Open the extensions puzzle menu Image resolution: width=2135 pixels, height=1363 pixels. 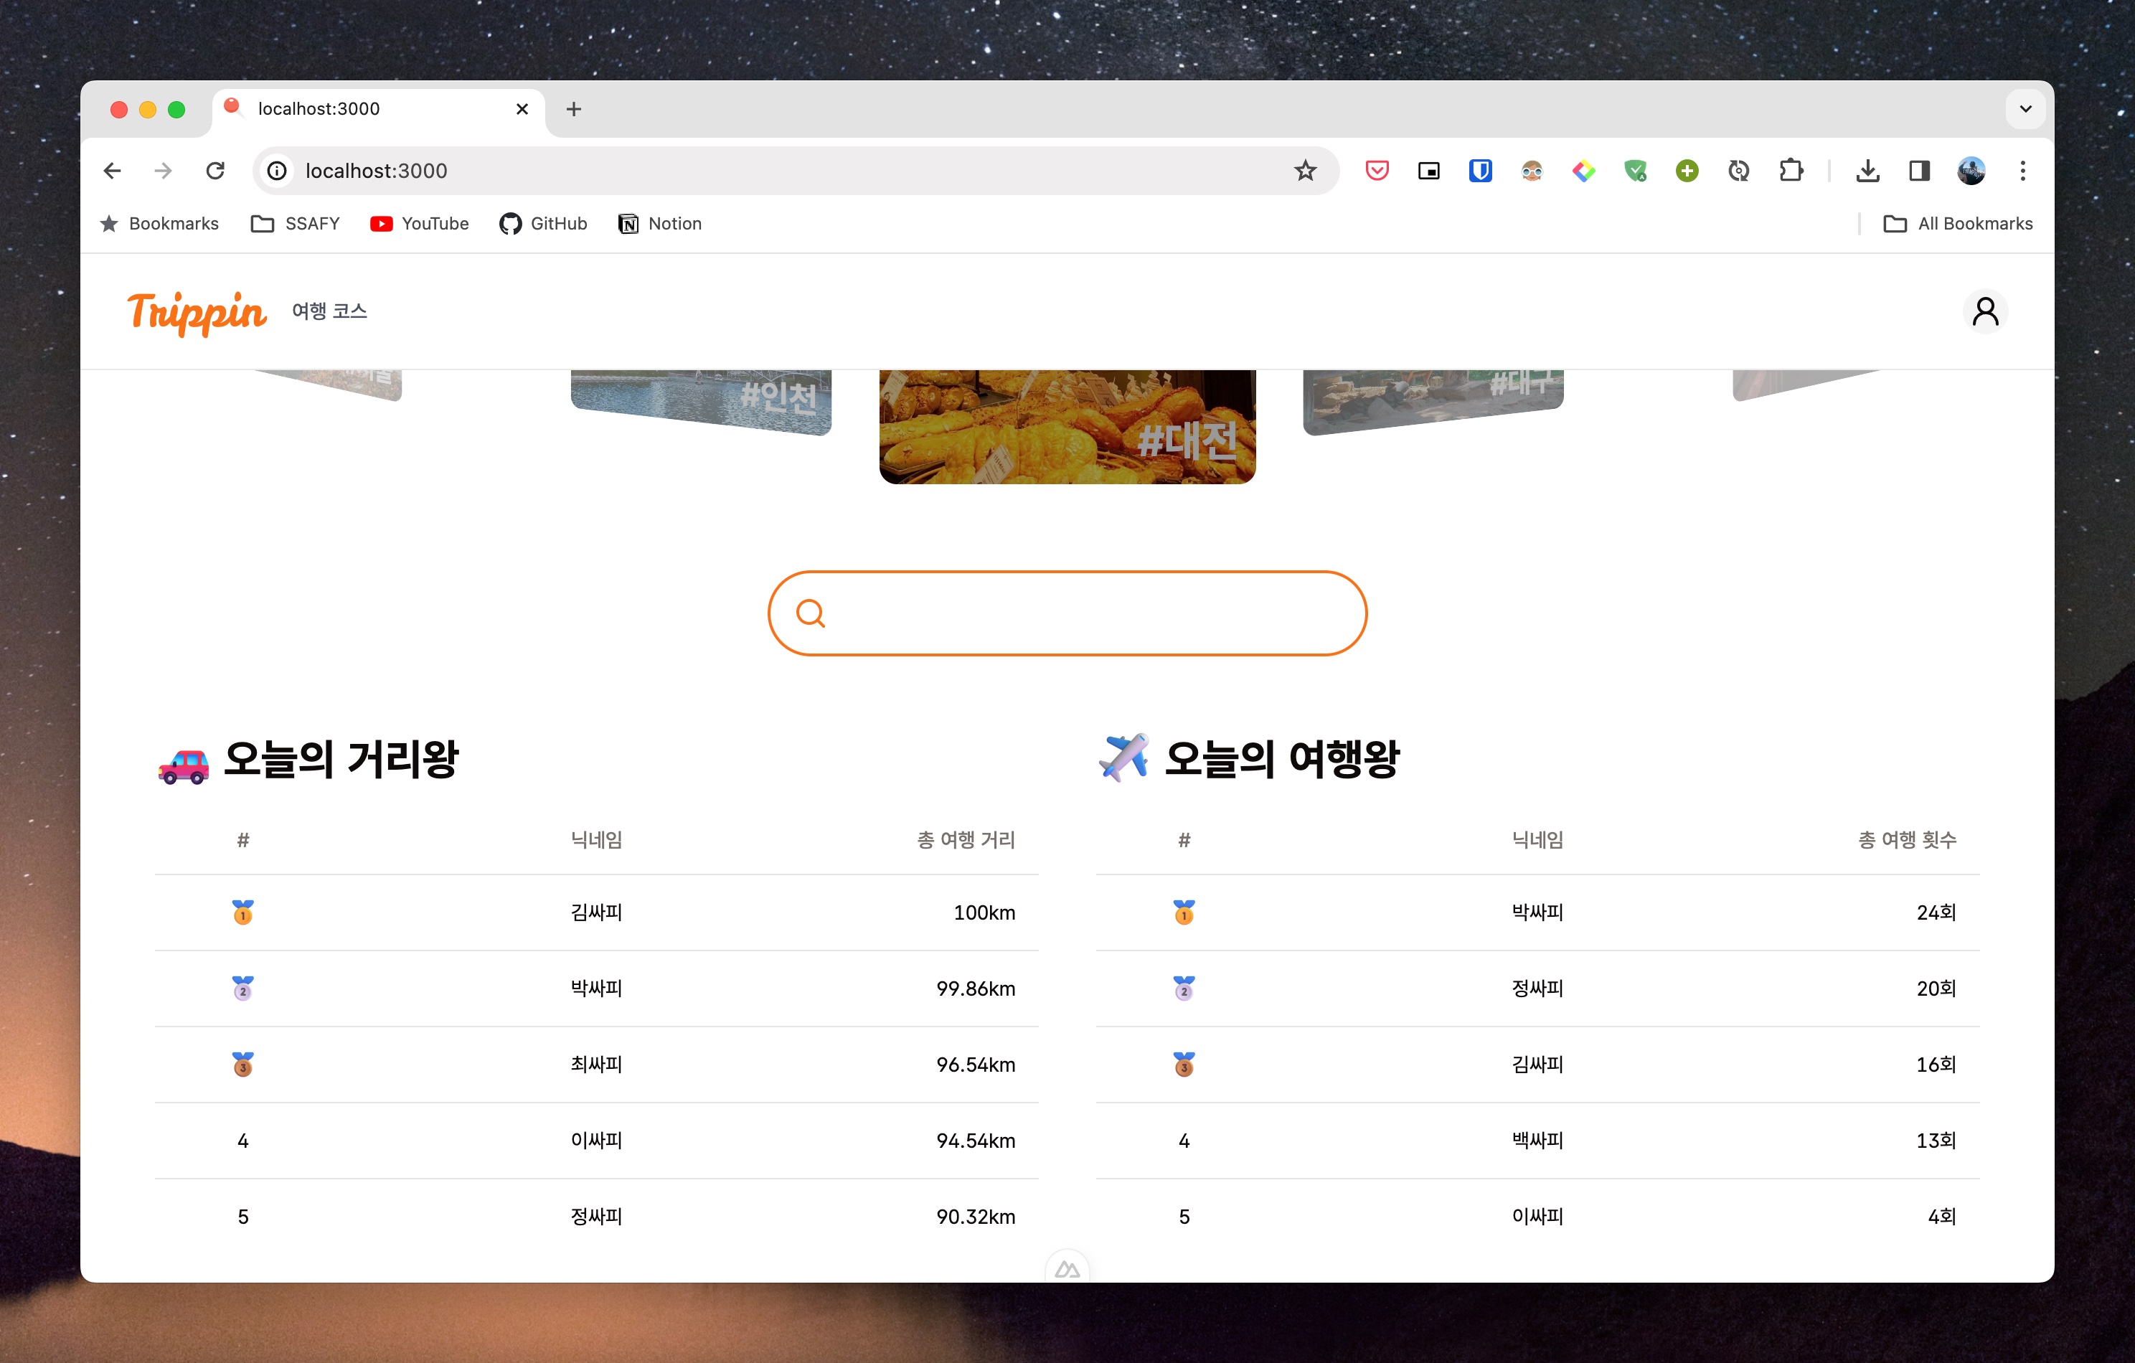click(1790, 170)
